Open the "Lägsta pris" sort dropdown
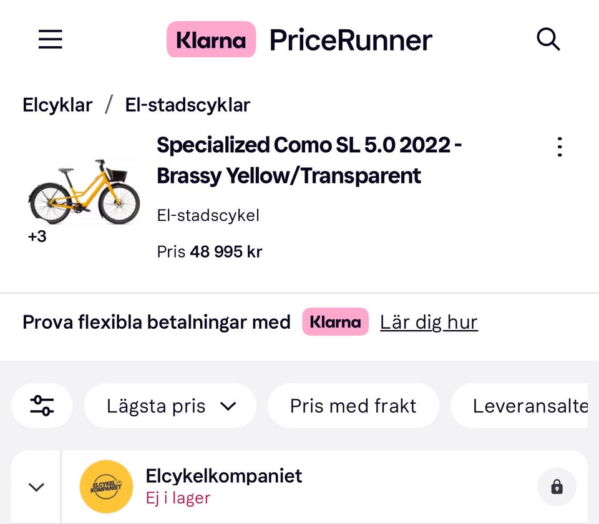 tap(170, 406)
